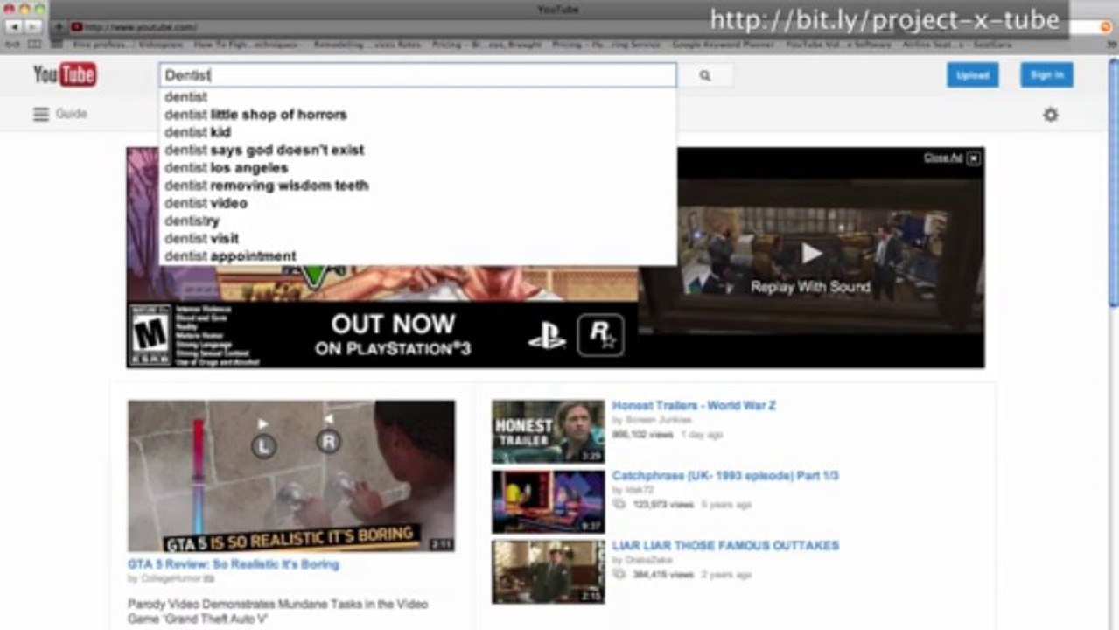This screenshot has width=1119, height=630.
Task: Click 'GTA 5 Review: So Realistic It's Boring' title
Action: click(x=234, y=564)
